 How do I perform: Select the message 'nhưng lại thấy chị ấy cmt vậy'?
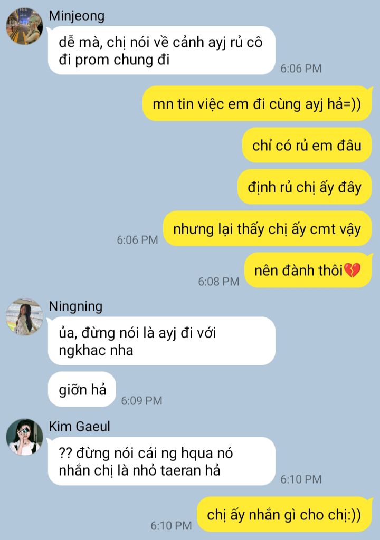coord(267,229)
